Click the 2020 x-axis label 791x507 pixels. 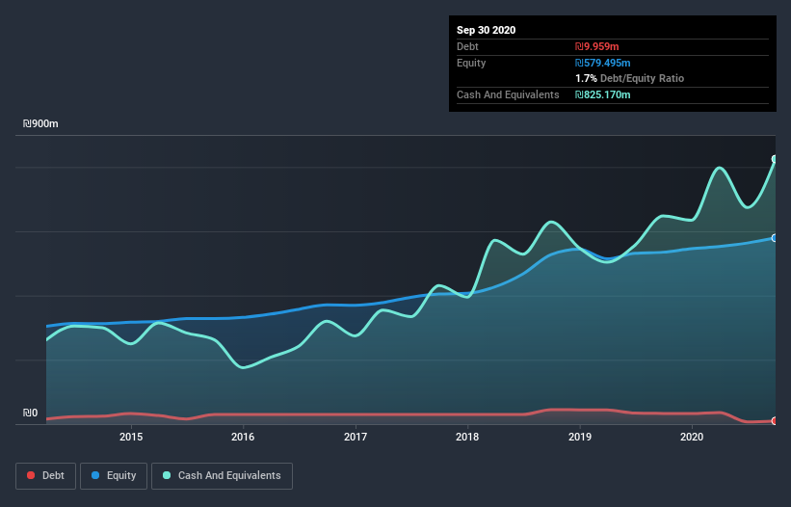(x=692, y=437)
